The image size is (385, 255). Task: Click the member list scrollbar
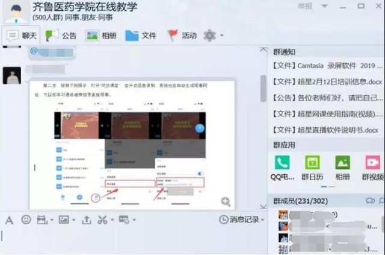click(383, 224)
